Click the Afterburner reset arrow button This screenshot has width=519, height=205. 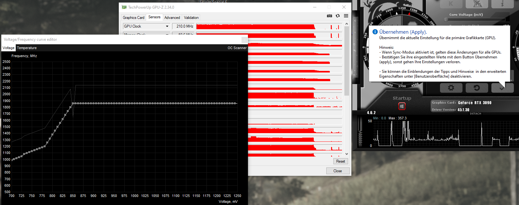(x=477, y=88)
